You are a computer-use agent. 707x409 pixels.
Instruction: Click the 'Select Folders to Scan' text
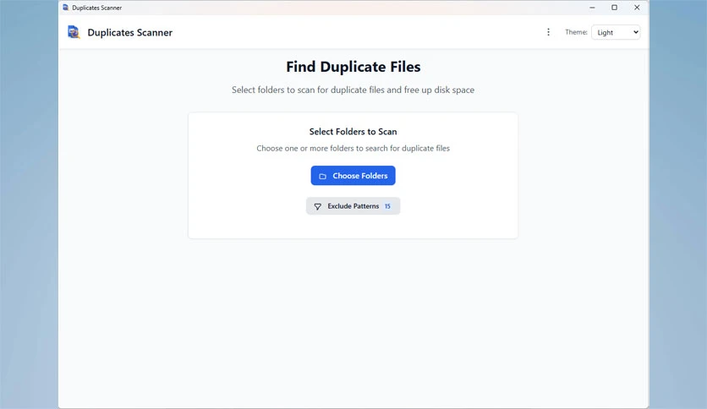[x=353, y=132]
